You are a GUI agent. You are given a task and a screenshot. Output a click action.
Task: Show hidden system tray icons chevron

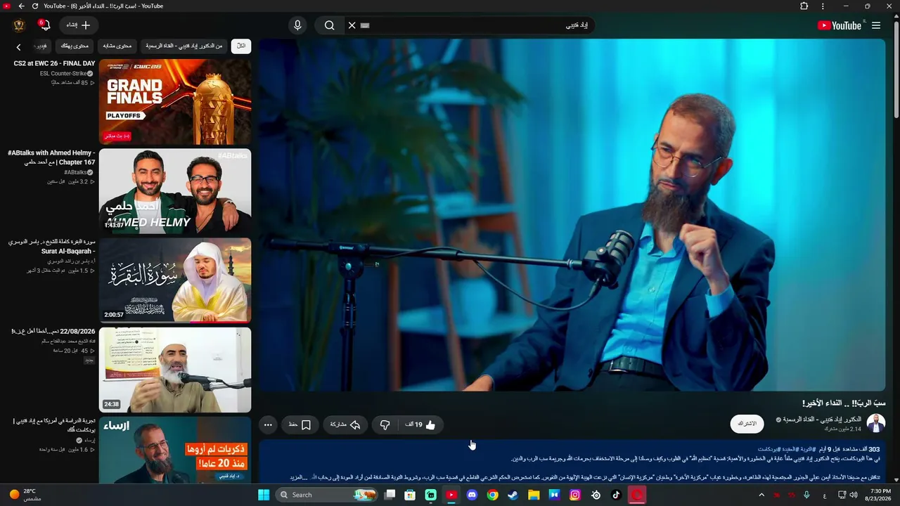click(x=761, y=495)
